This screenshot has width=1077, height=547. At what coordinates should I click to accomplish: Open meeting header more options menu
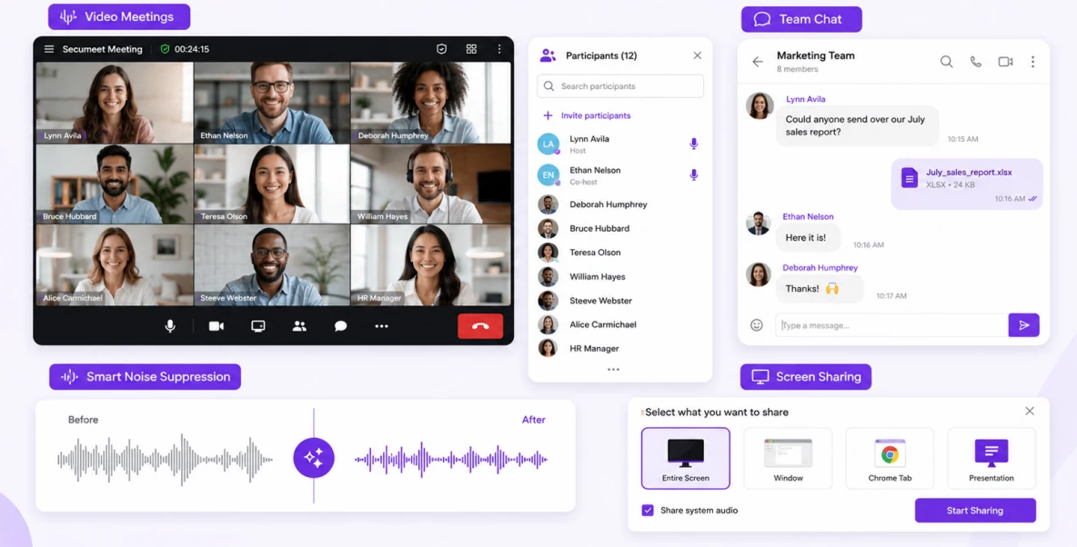click(499, 49)
